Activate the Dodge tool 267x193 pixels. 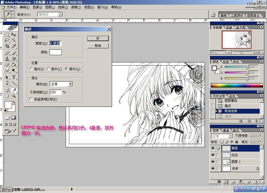14,70
